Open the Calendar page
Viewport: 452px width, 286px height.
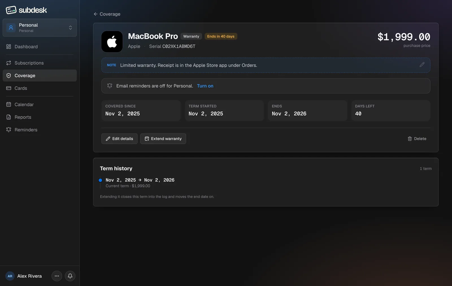pyautogui.click(x=40, y=105)
